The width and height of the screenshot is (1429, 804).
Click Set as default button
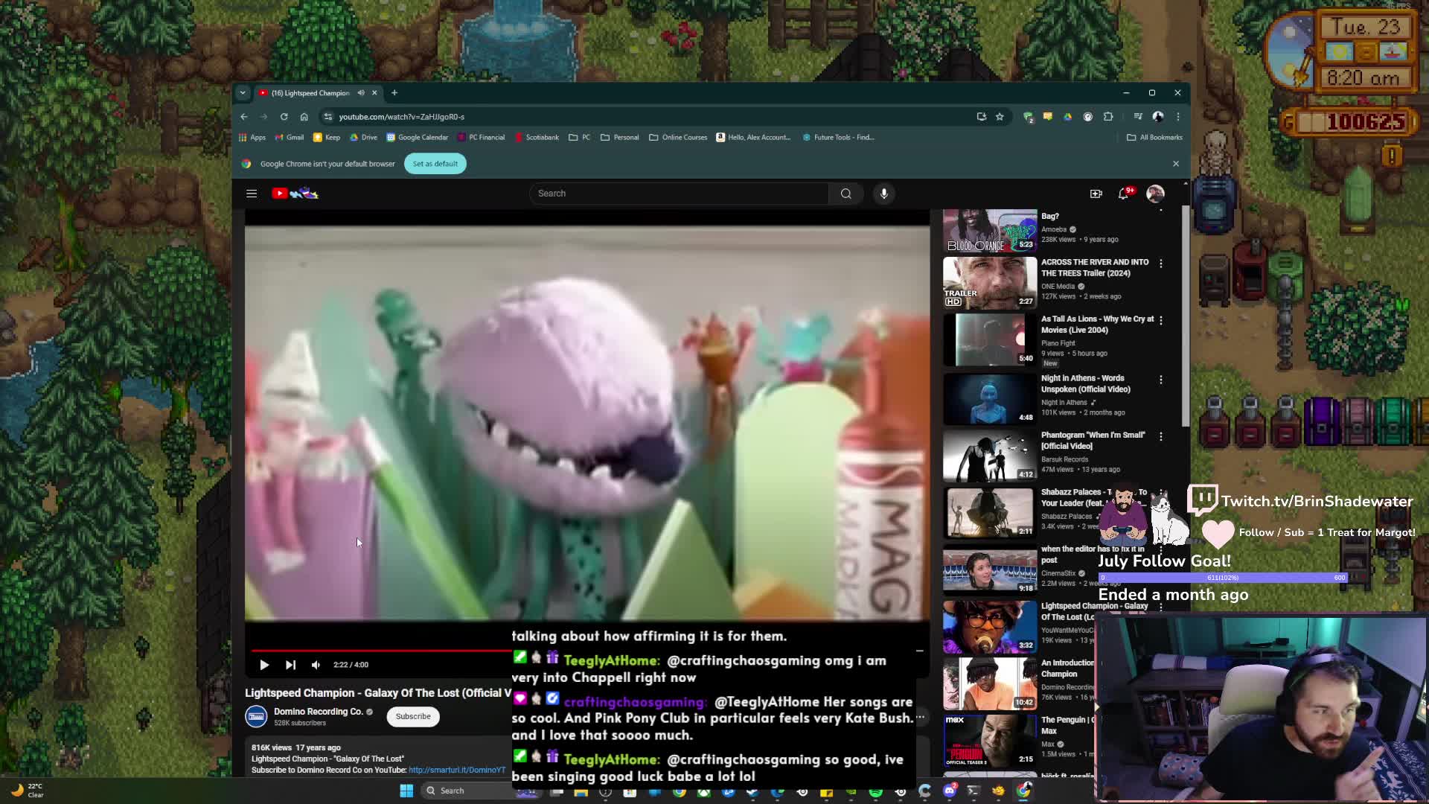tap(435, 164)
